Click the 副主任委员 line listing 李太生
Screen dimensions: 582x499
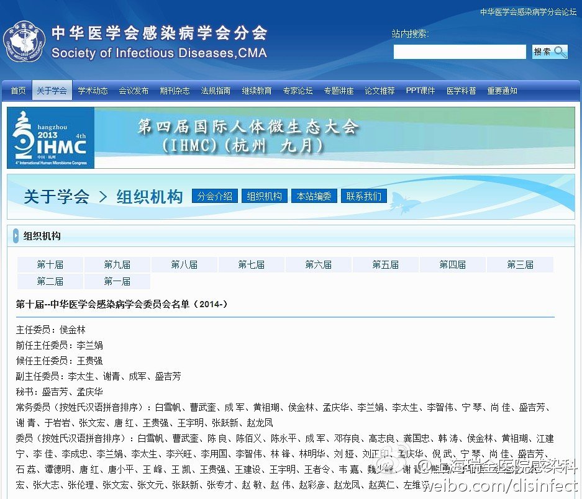click(98, 377)
